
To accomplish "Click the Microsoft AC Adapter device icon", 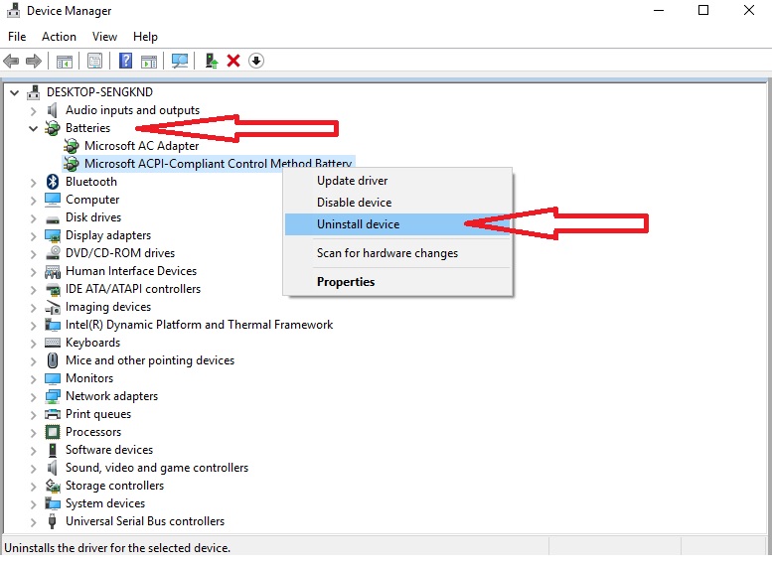I will point(72,146).
